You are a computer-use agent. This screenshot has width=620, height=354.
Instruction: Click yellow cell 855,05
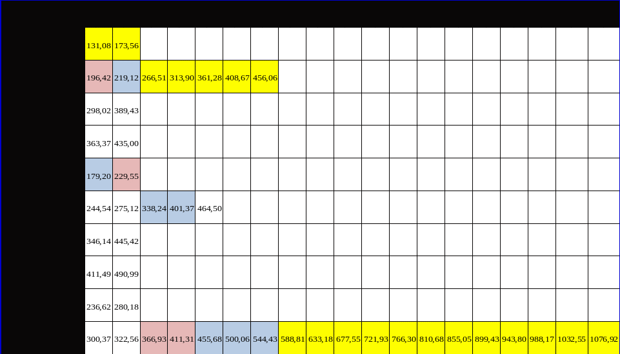[x=459, y=338]
